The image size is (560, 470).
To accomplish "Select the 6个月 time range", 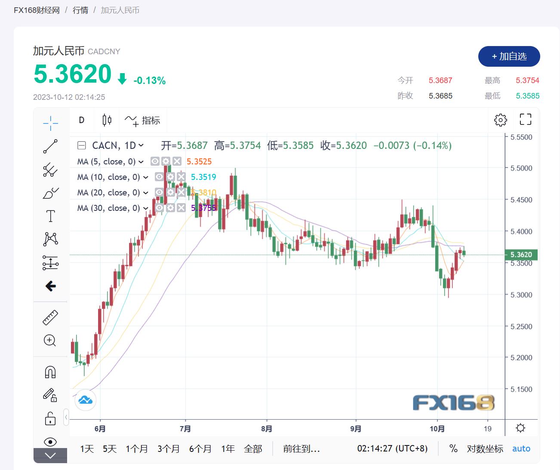I will pos(200,448).
